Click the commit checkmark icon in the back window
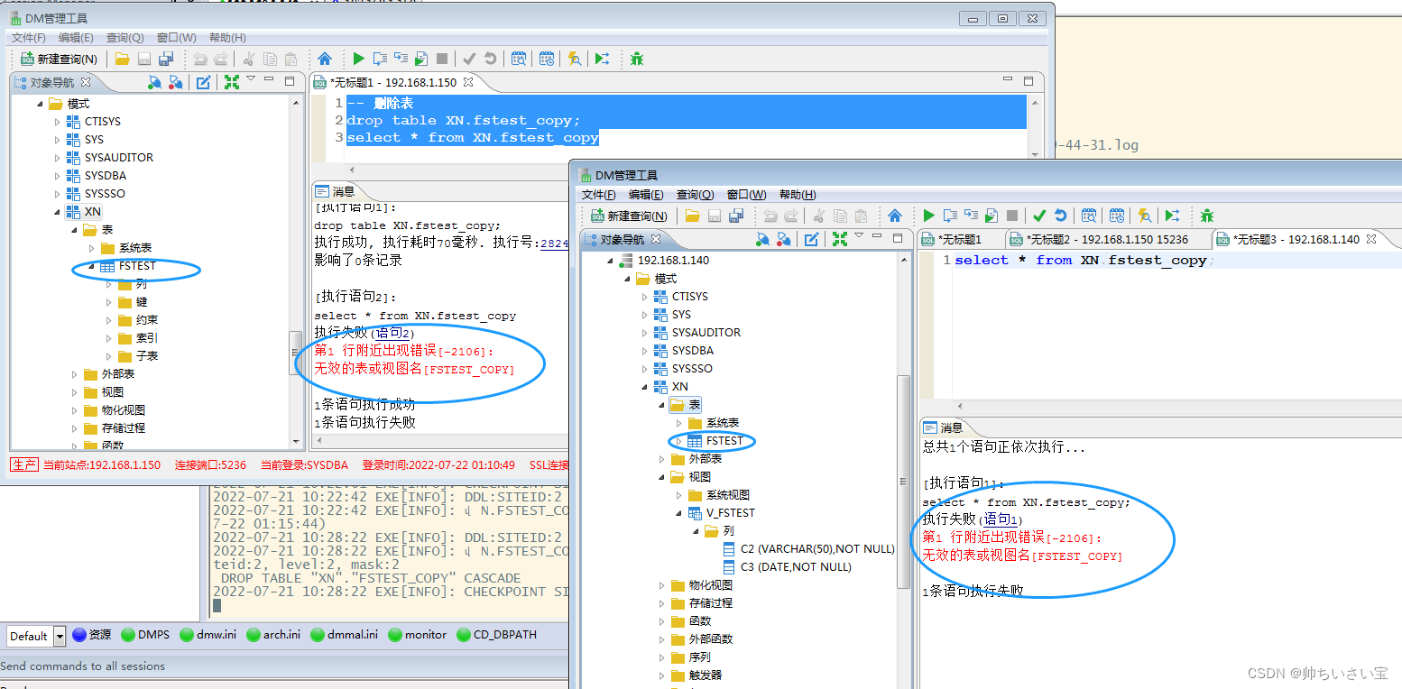The image size is (1402, 689). (469, 59)
